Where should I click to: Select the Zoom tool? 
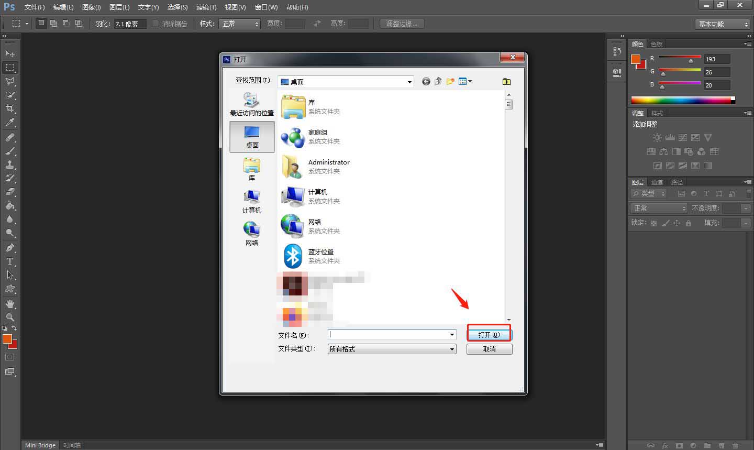(x=10, y=317)
